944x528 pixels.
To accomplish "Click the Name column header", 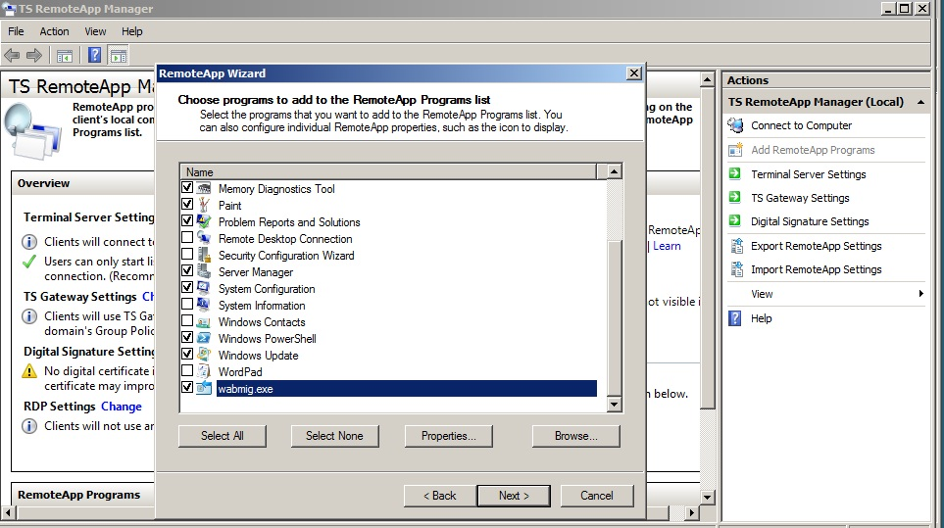I will point(388,172).
